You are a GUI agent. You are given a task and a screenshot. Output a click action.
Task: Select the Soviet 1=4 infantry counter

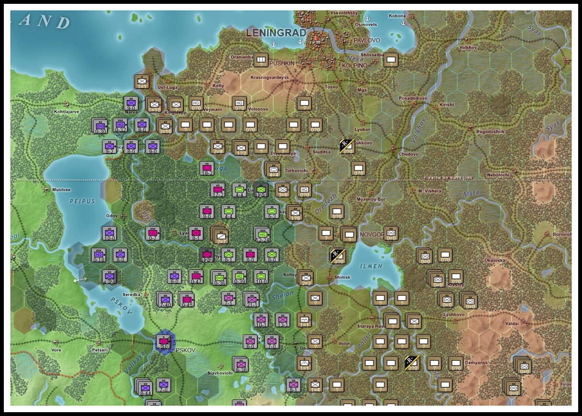coord(314,385)
